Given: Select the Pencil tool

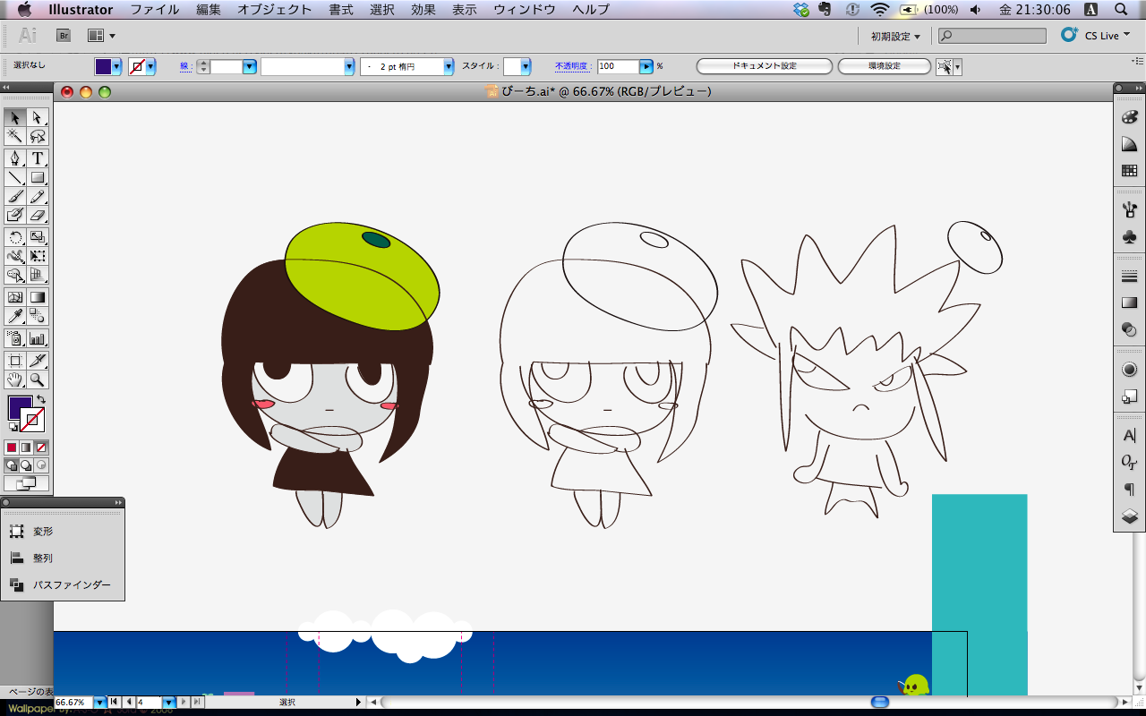Looking at the screenshot, I should (38, 196).
